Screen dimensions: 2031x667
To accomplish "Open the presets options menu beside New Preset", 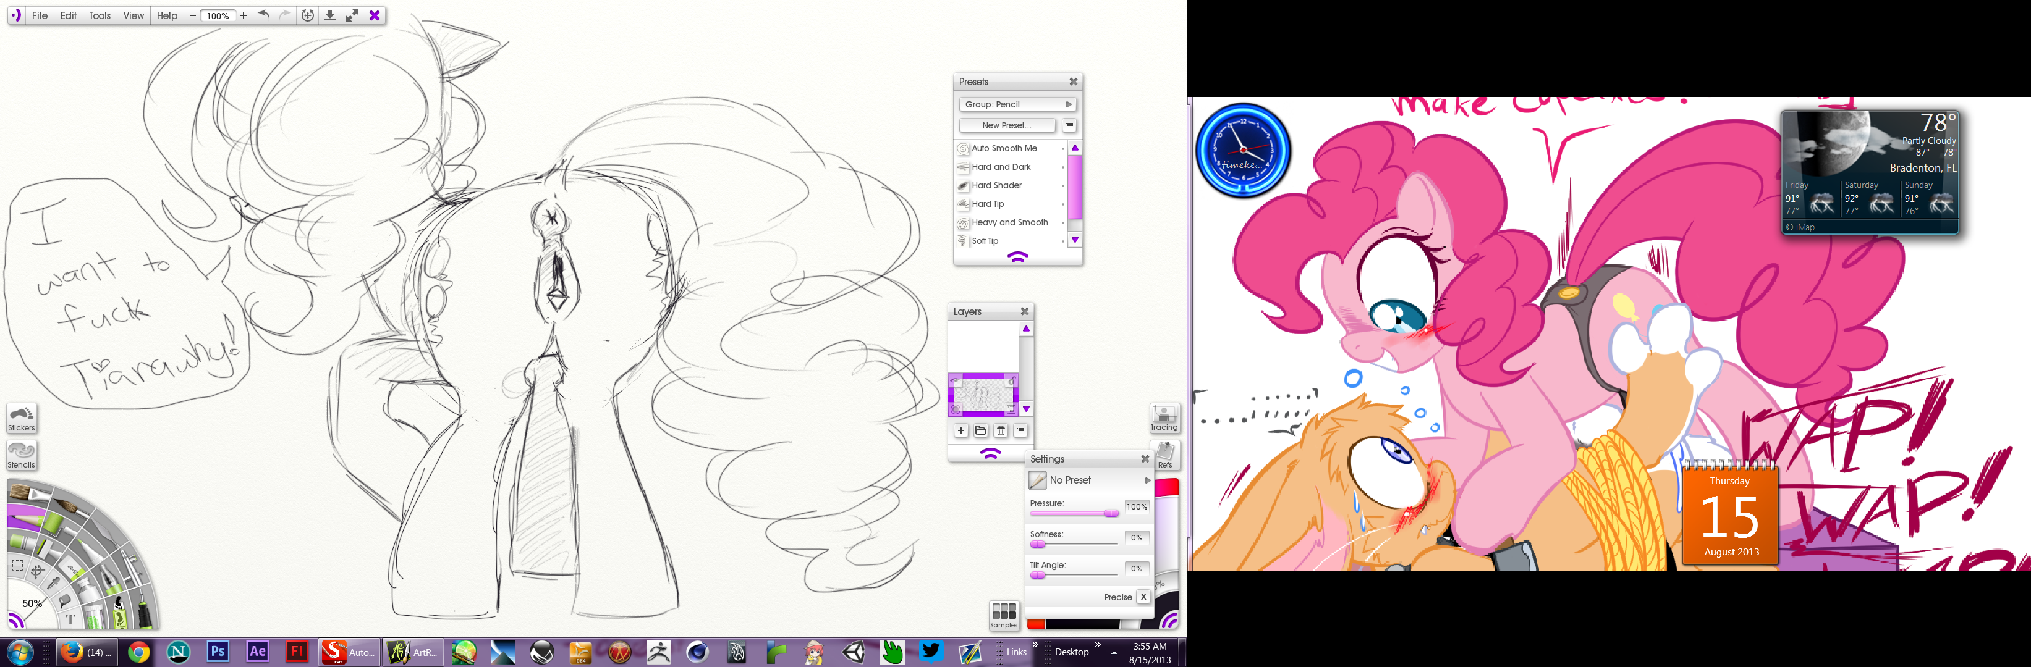I will point(1069,125).
